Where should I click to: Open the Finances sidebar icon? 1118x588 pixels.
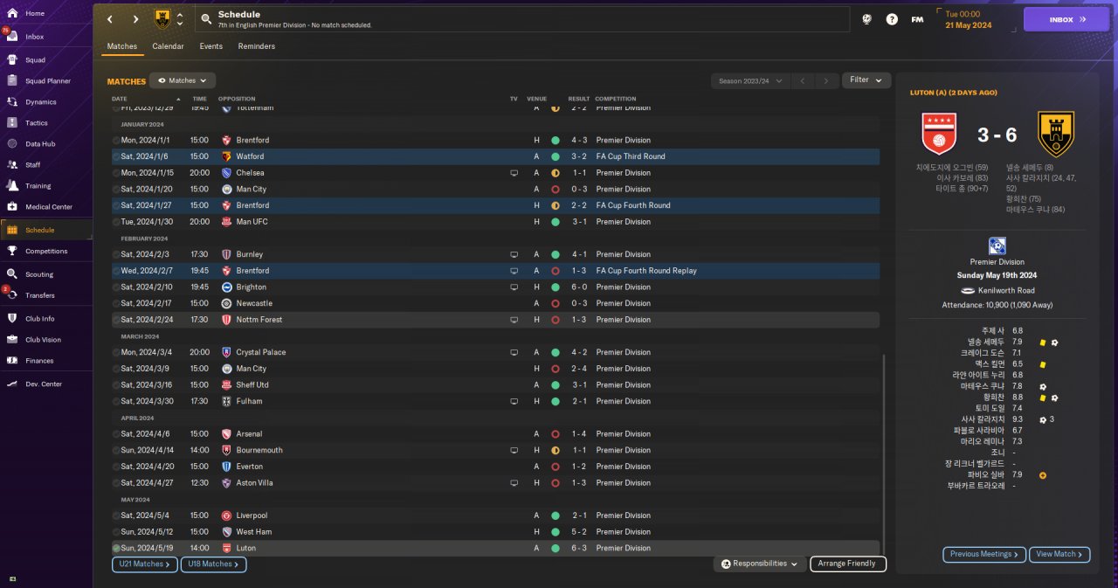tap(12, 361)
